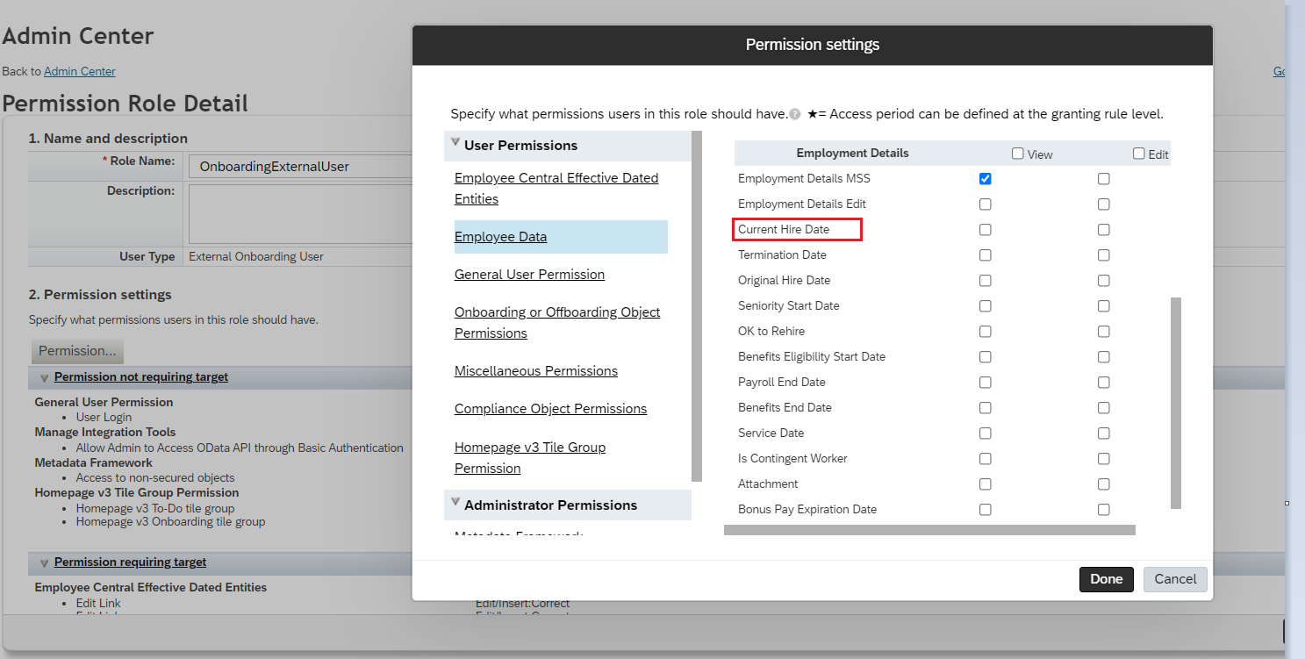The width and height of the screenshot is (1305, 659).
Task: Enable View checkbox for Current Hire Date
Action: 986,230
